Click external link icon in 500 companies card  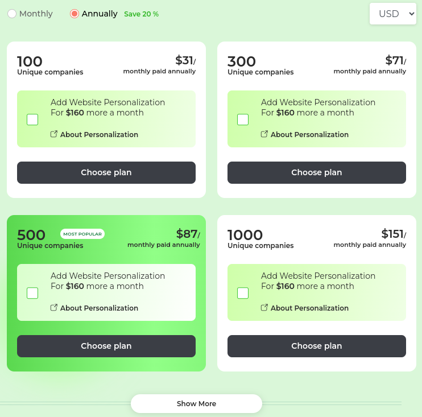click(x=54, y=307)
